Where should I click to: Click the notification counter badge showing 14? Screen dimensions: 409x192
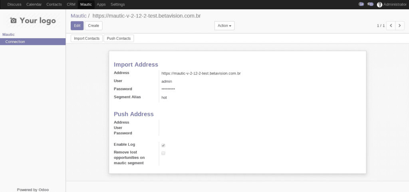361,4
